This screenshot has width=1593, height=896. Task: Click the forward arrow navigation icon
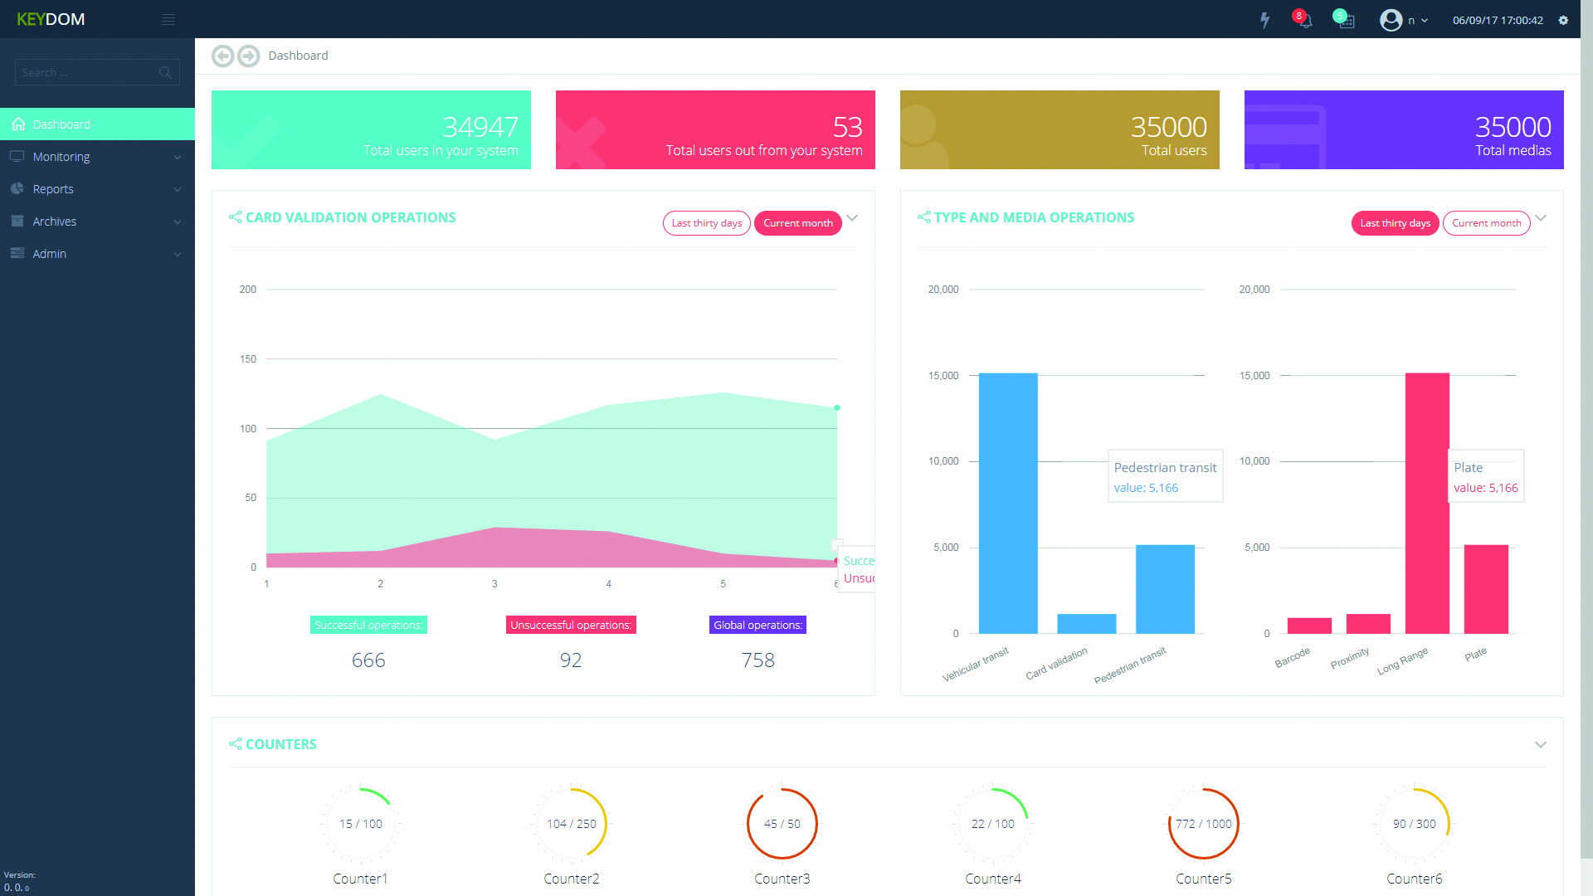coord(248,56)
